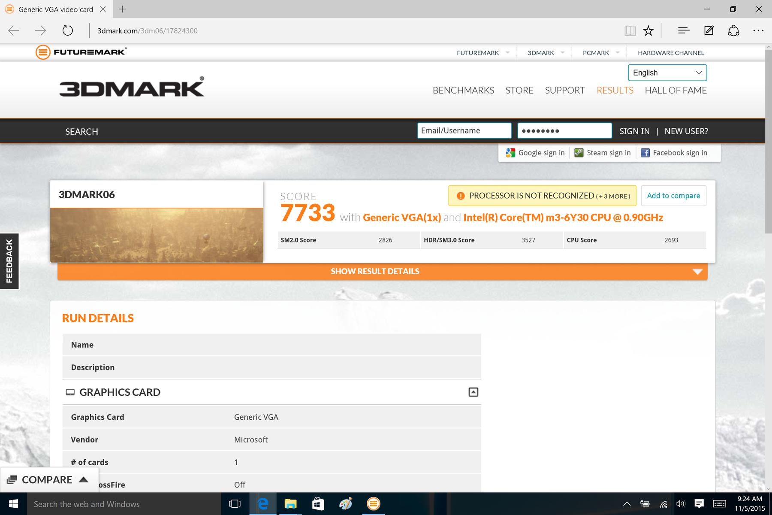
Task: Close the Generic VGA video card tab
Action: click(x=103, y=9)
